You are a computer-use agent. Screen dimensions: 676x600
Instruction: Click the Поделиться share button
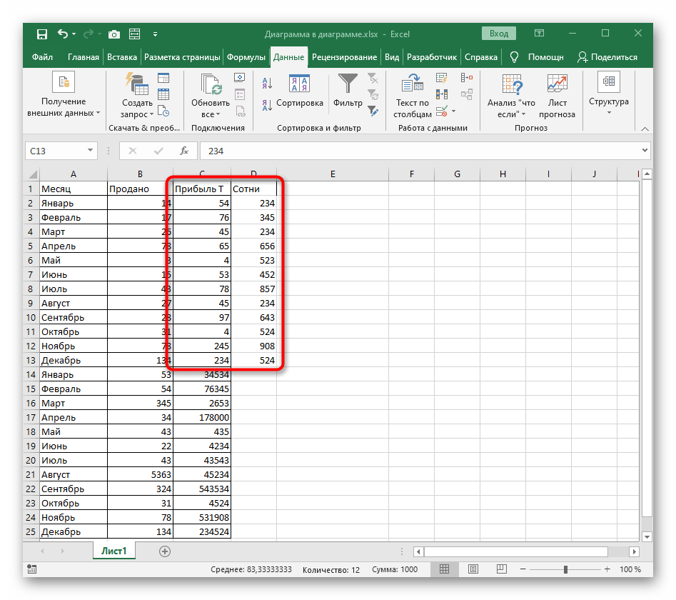coord(607,57)
